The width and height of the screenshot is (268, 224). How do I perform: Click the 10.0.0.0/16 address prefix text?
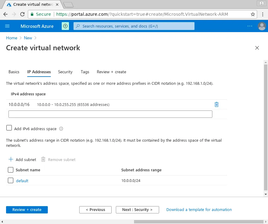[x=19, y=104]
